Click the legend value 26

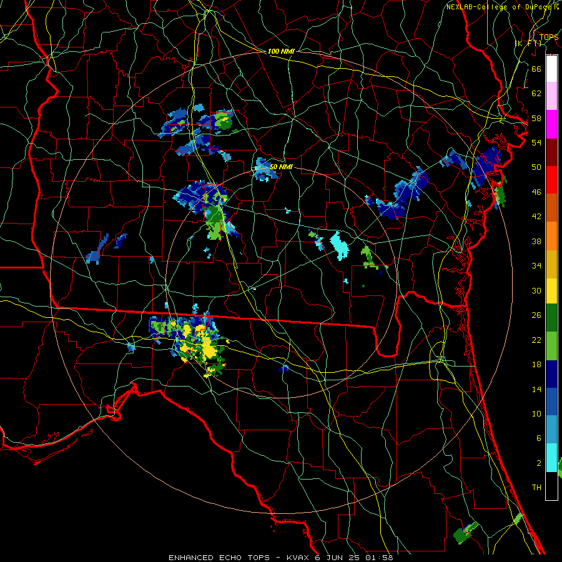pyautogui.click(x=536, y=315)
